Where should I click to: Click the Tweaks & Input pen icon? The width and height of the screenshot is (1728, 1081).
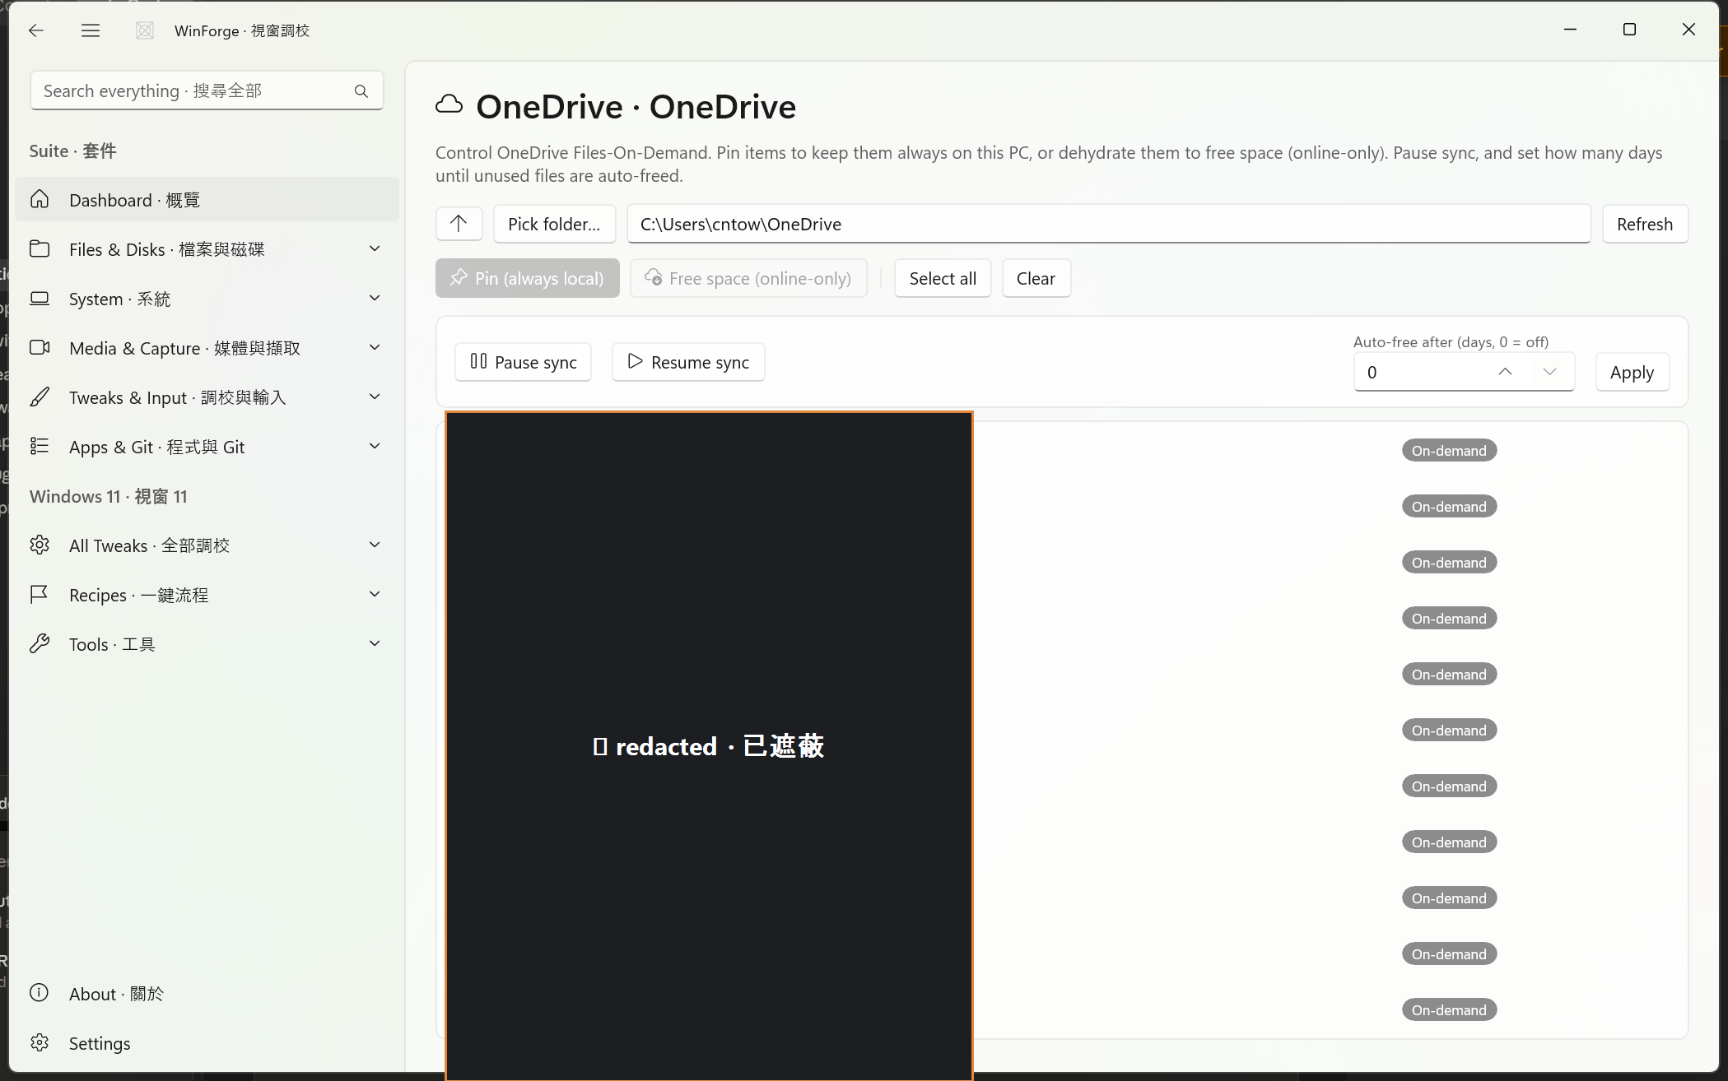(x=40, y=397)
